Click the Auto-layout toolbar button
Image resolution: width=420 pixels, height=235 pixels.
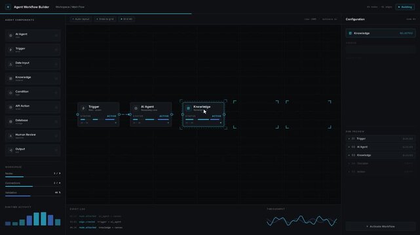click(x=81, y=19)
